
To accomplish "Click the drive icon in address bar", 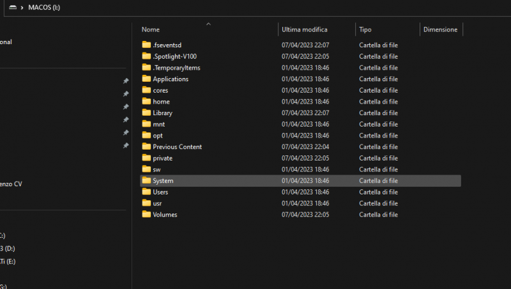I will tap(13, 8).
